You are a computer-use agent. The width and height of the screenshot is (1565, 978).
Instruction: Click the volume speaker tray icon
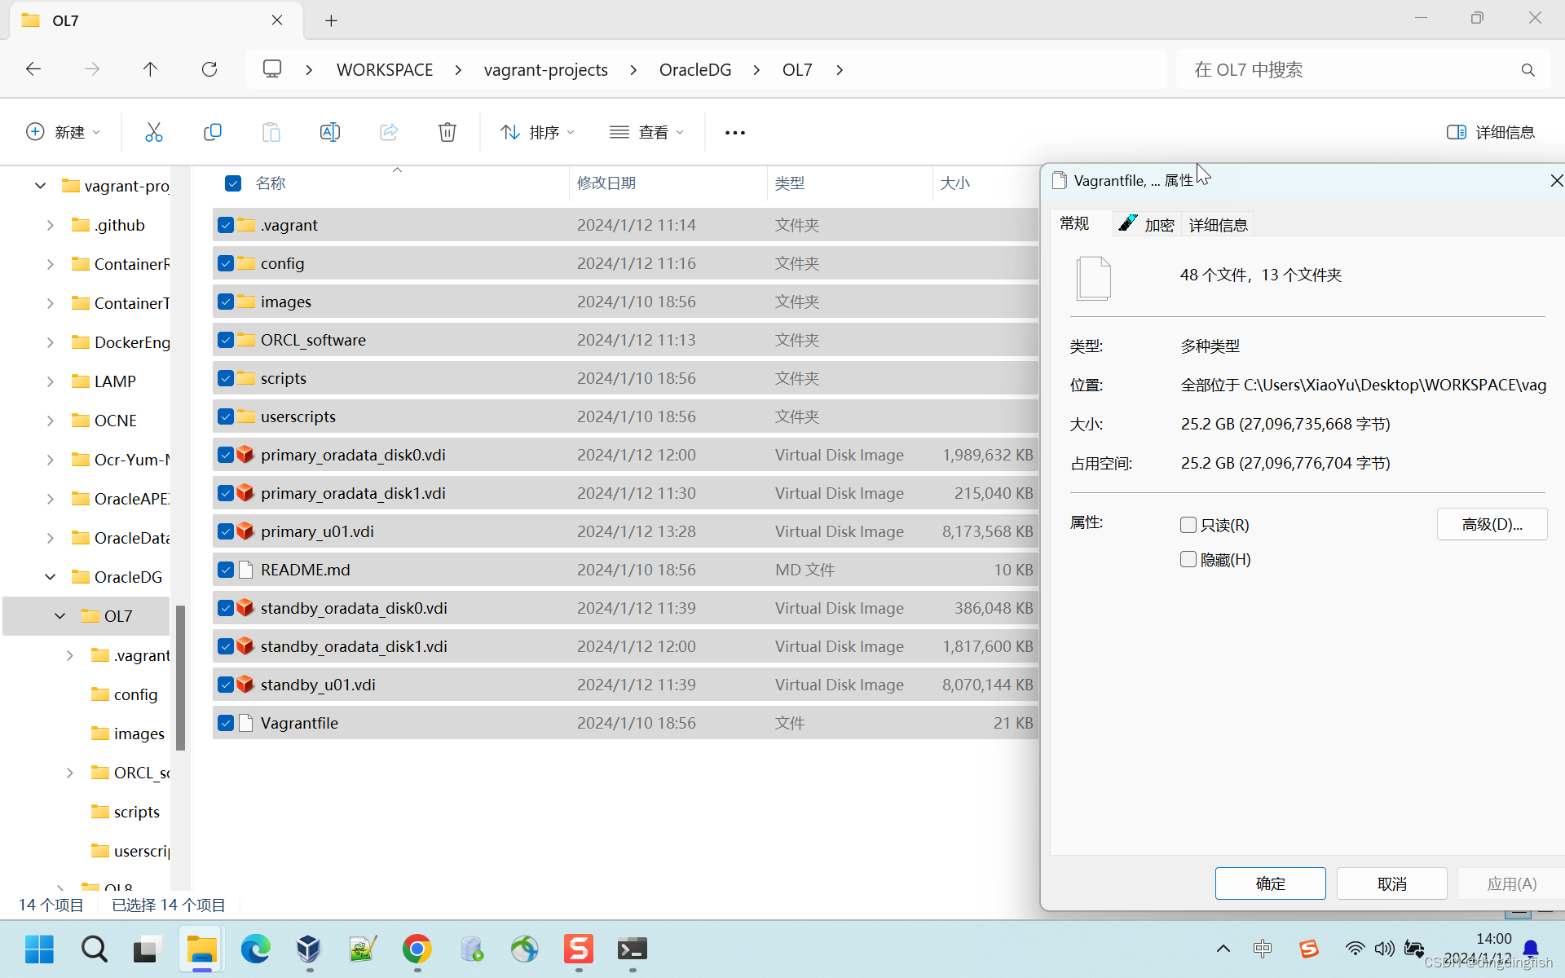[x=1384, y=949]
